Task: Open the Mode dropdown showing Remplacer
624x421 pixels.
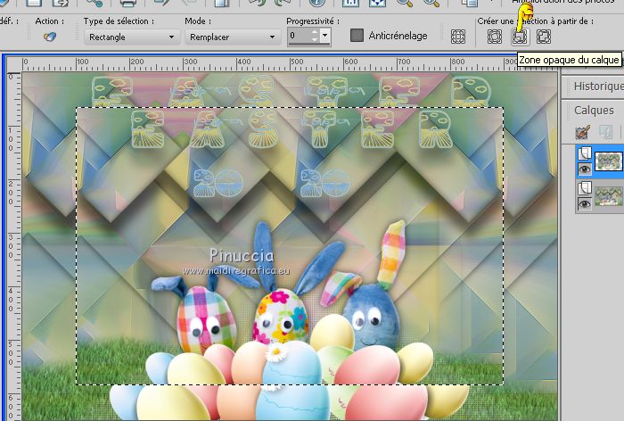Action: tap(232, 37)
